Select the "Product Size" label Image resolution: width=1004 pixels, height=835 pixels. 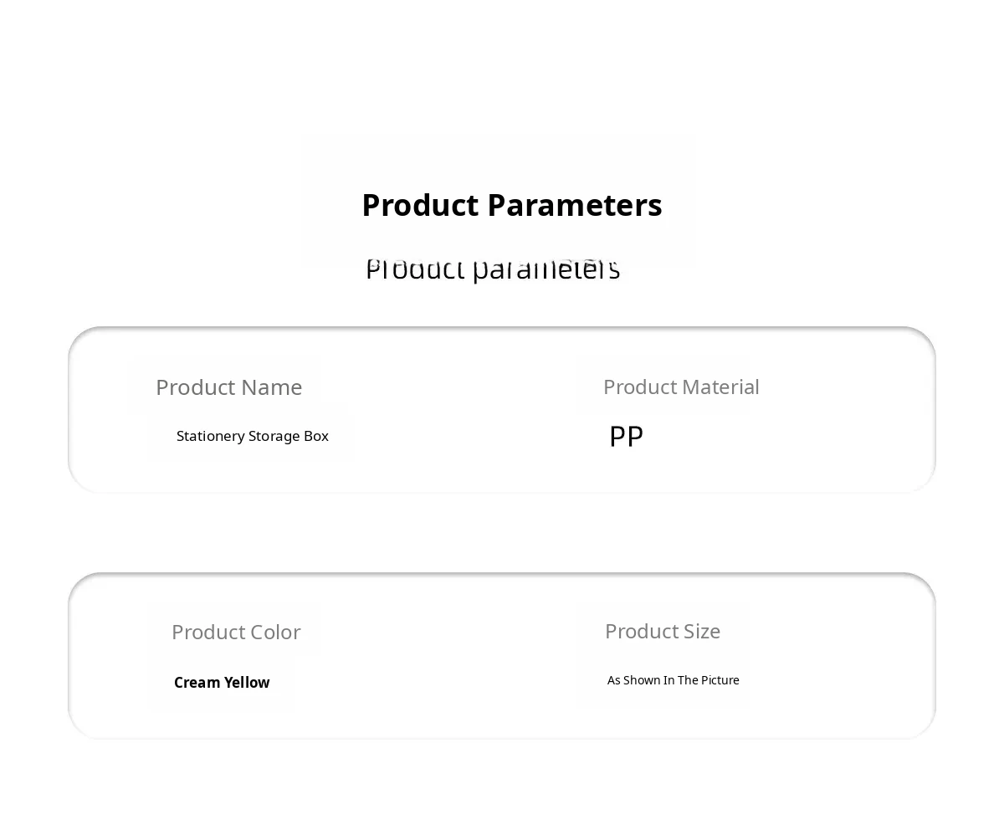point(662,631)
